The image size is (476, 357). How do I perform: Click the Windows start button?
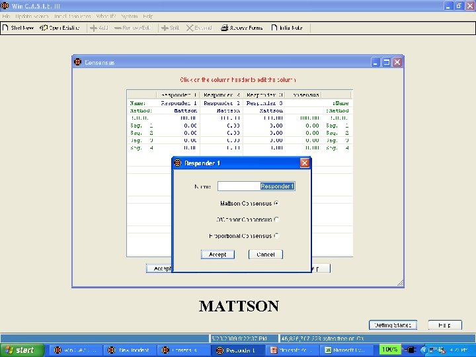click(22, 350)
